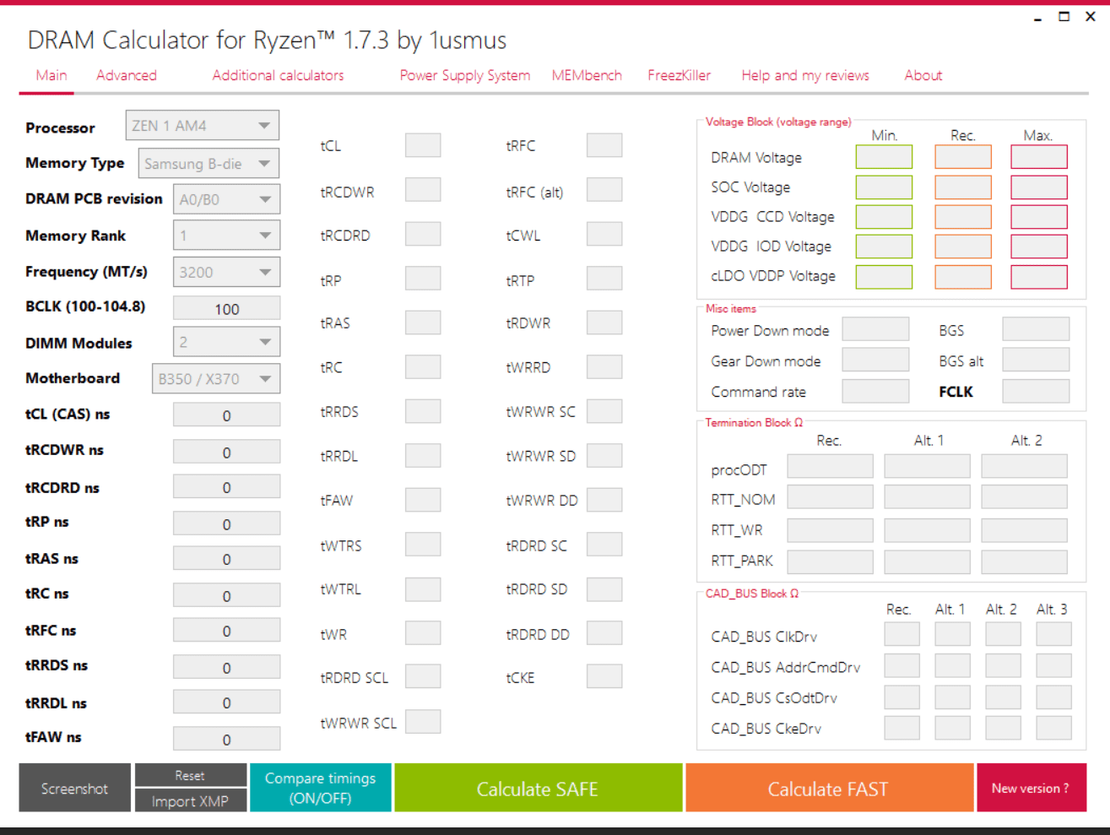Click the BGS value field
The width and height of the screenshot is (1110, 835).
[1036, 329]
